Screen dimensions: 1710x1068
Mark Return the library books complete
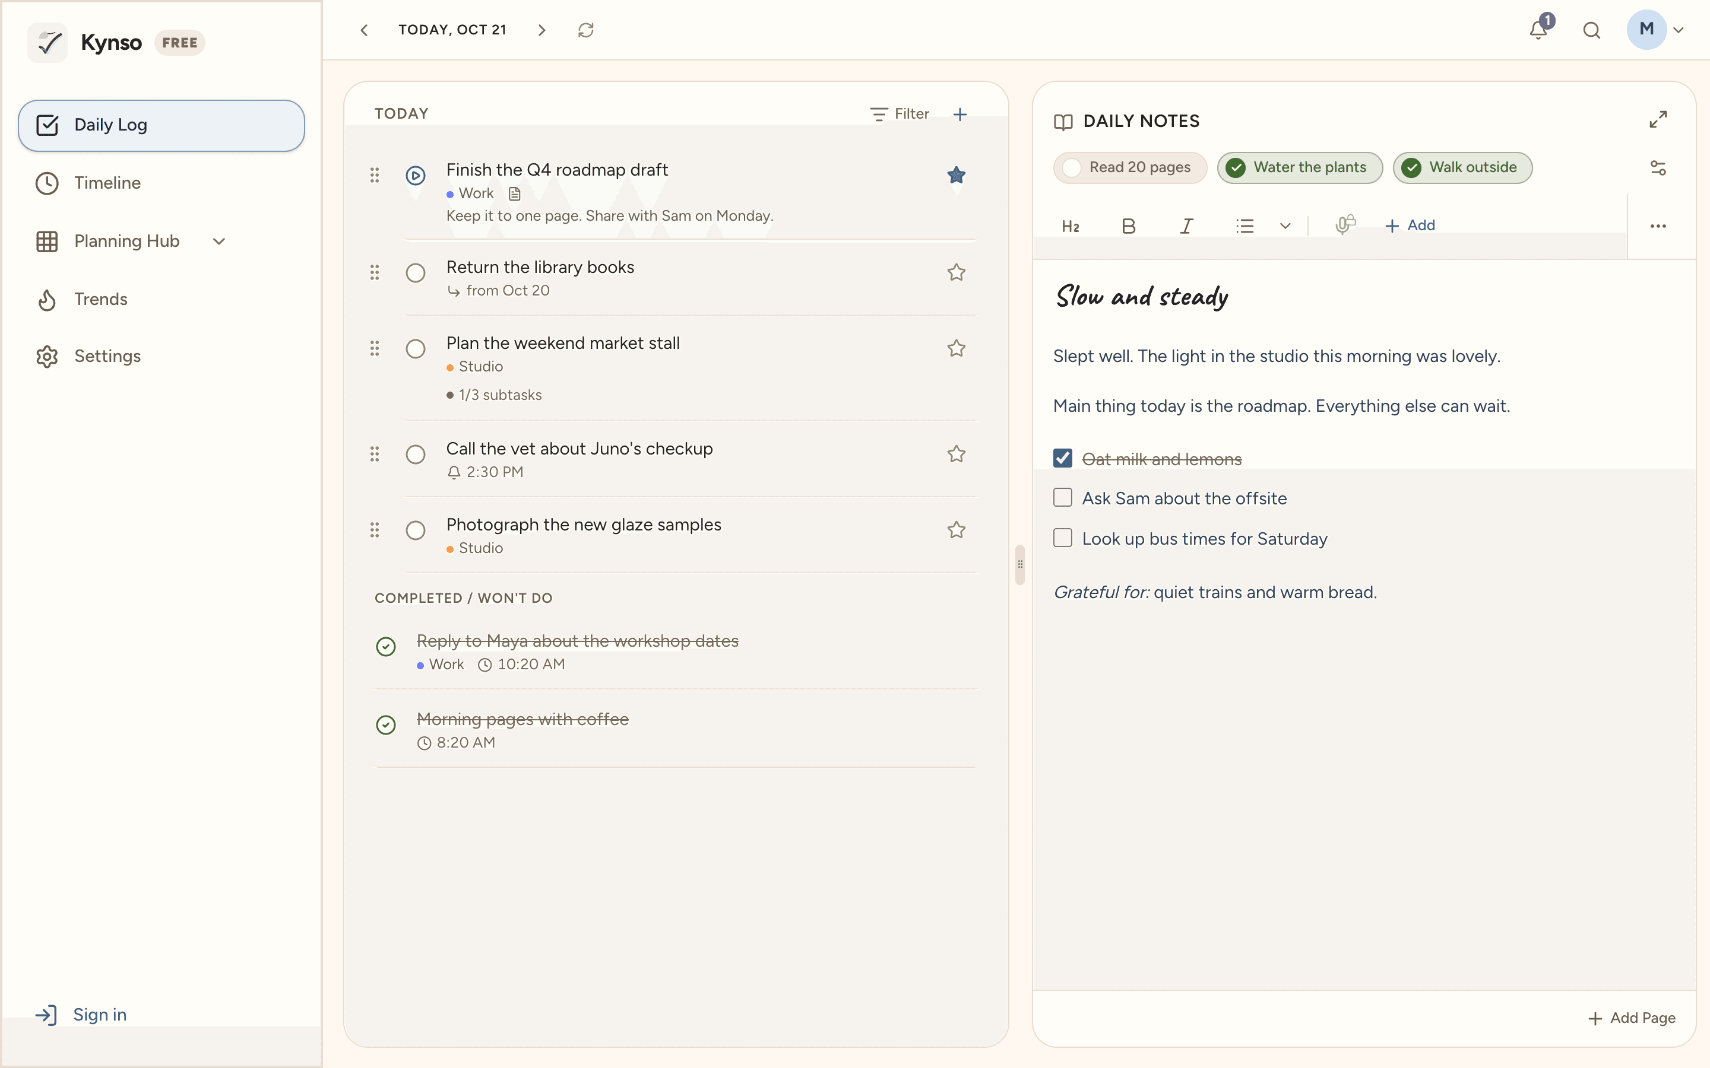coord(416,274)
